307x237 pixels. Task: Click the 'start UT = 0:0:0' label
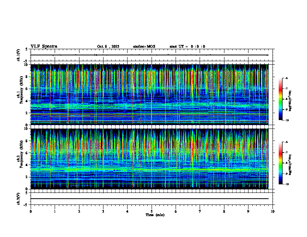[187, 46]
